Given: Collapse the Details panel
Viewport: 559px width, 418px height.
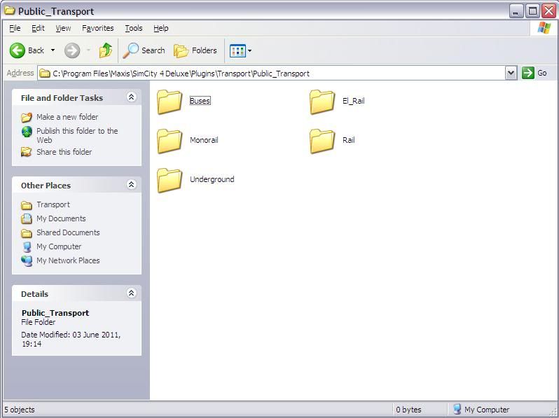Looking at the screenshot, I should click(132, 293).
